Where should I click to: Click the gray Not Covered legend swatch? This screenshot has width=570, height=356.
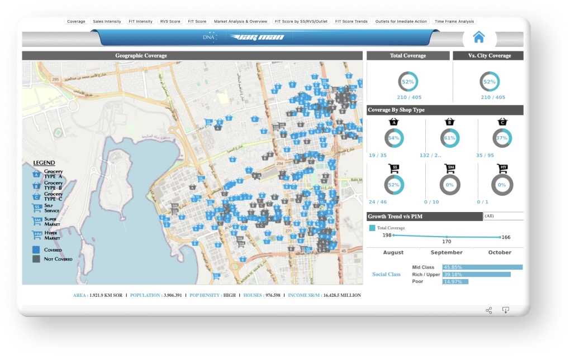click(36, 259)
